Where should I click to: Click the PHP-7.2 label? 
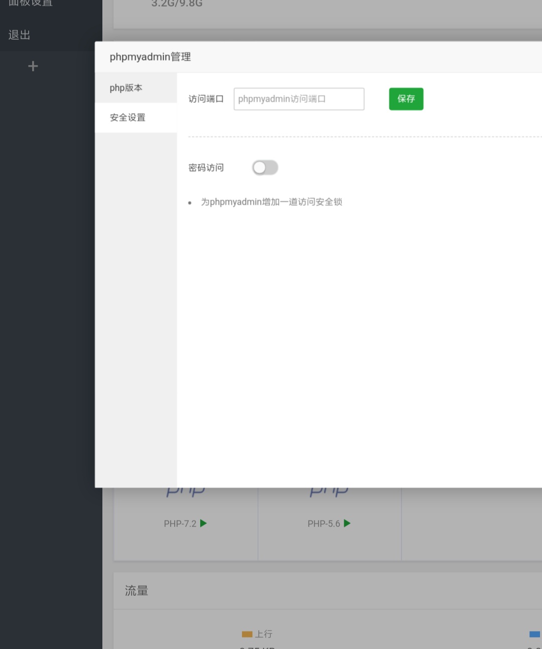click(x=180, y=523)
